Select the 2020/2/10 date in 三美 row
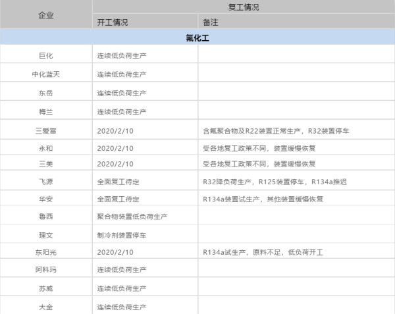Screen dimensions: 395x314 115,164
